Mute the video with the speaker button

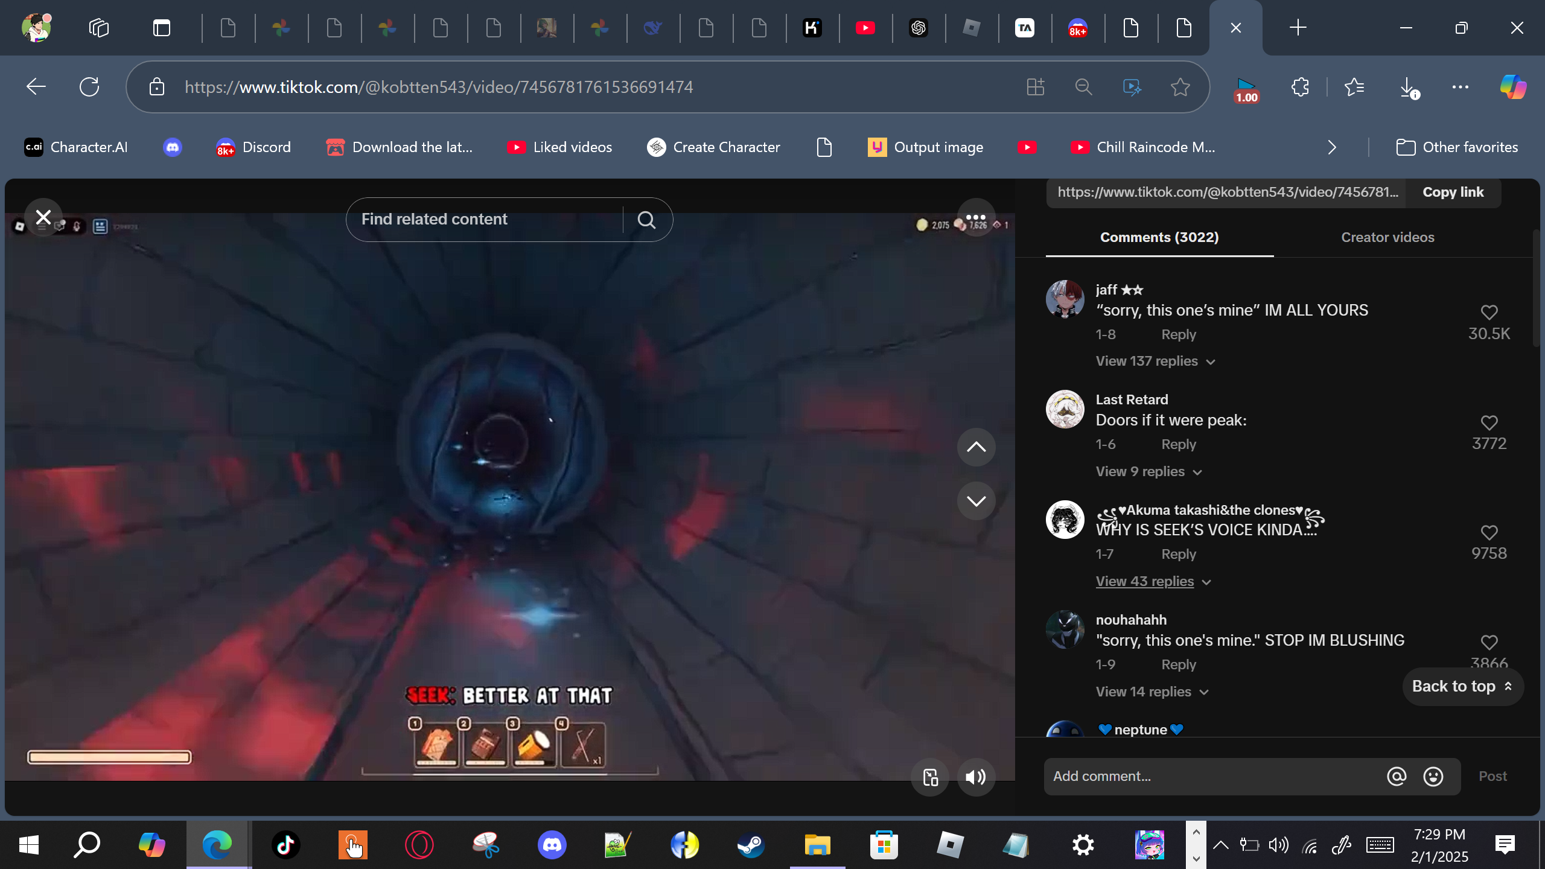[975, 777]
